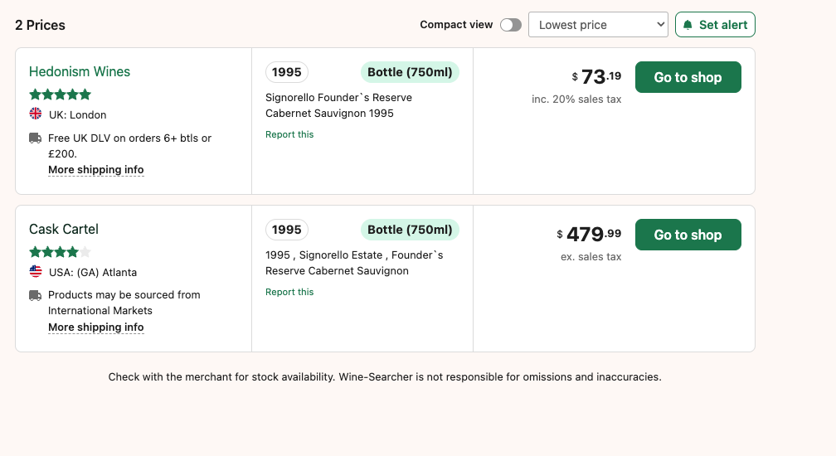836x456 pixels.
Task: Click the bell icon in Set alert
Action: click(688, 25)
